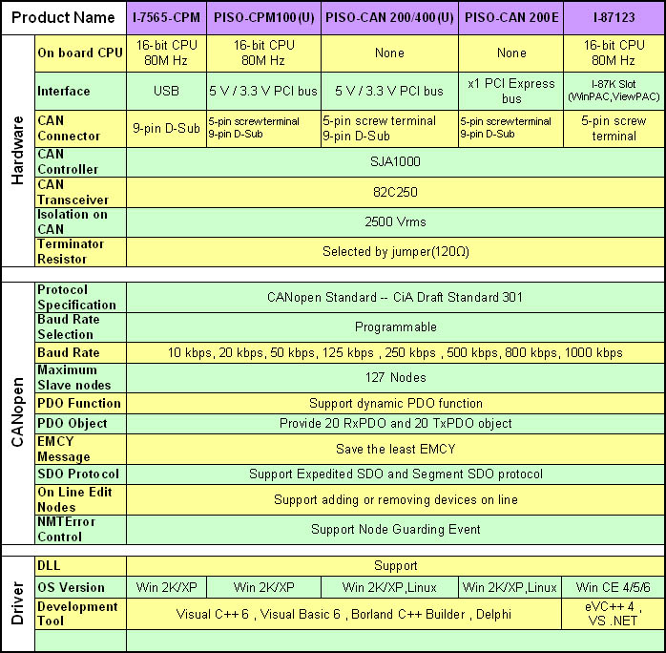Click the DLL 'Support' value
The height and width of the screenshot is (653, 666).
click(x=395, y=566)
